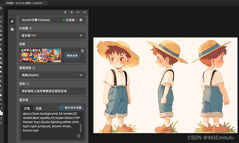Image resolution: width=239 pixels, height=143 pixels.
Task: Click the background color swatch
Action: [x=2, y=114]
